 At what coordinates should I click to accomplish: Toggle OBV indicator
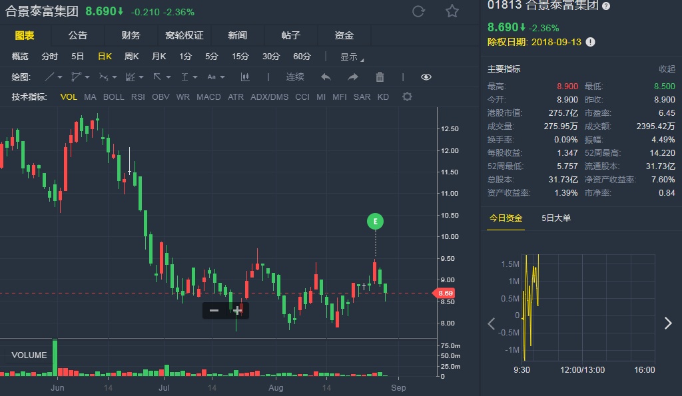click(x=161, y=97)
